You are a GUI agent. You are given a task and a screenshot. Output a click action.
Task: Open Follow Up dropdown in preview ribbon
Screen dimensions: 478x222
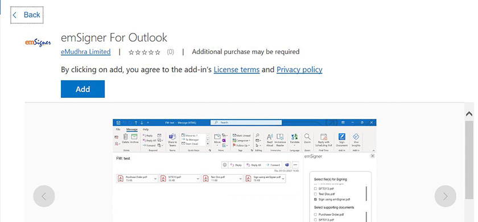tap(241, 146)
